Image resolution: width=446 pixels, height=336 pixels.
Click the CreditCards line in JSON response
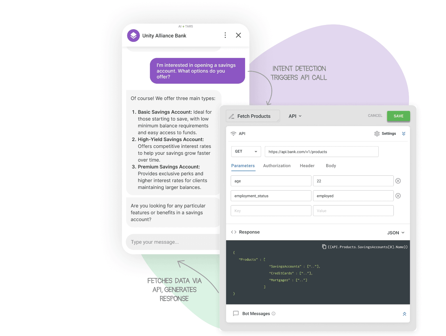[x=291, y=273]
